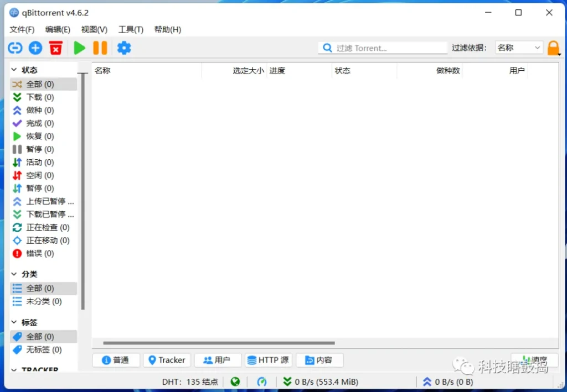Click the green resume play button
Viewport: 567px width, 392px height.
point(80,48)
